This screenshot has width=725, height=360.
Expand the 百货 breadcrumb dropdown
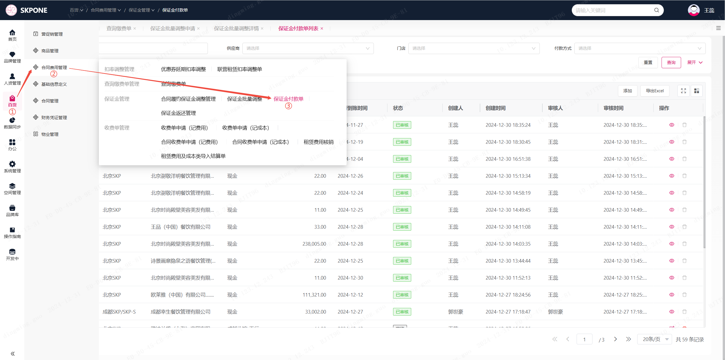[76, 10]
